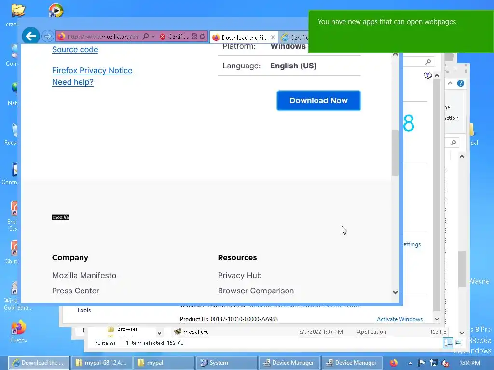Open the Privacy Hub footer link
494x370 pixels.
[239, 275]
